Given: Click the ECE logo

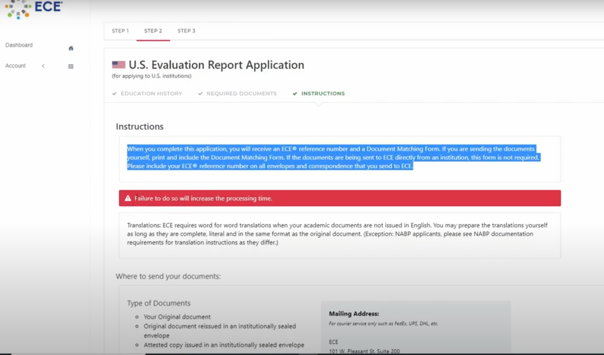Looking at the screenshot, I should point(33,9).
